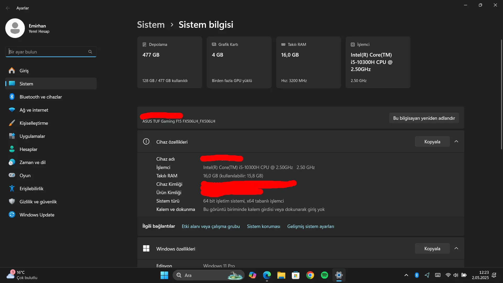Open Microsoft Store from the taskbar

pos(296,275)
